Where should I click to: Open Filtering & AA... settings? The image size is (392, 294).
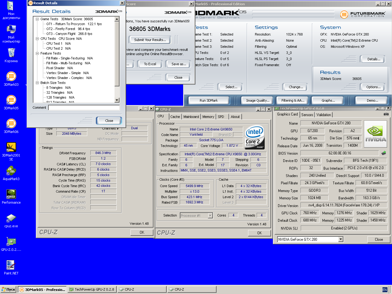[293, 100]
